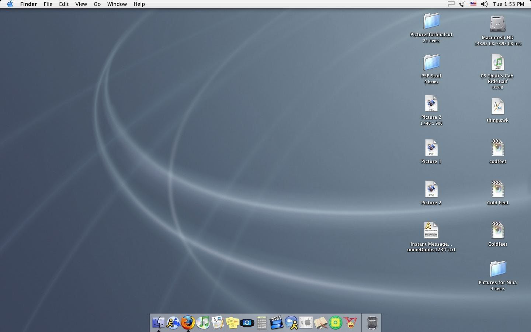Select the thing.cwk document
The image size is (531, 332).
(497, 107)
